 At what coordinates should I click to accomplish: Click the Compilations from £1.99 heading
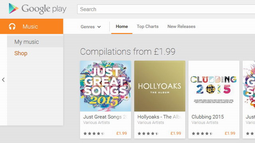(x=127, y=52)
